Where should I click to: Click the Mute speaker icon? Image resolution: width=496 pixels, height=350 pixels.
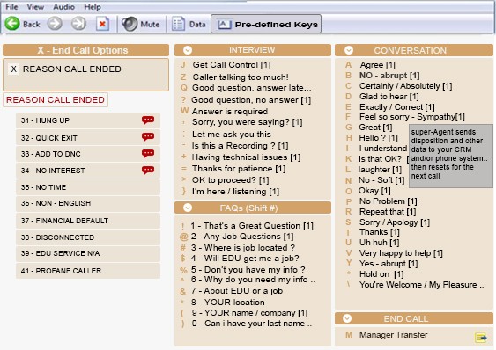click(130, 24)
